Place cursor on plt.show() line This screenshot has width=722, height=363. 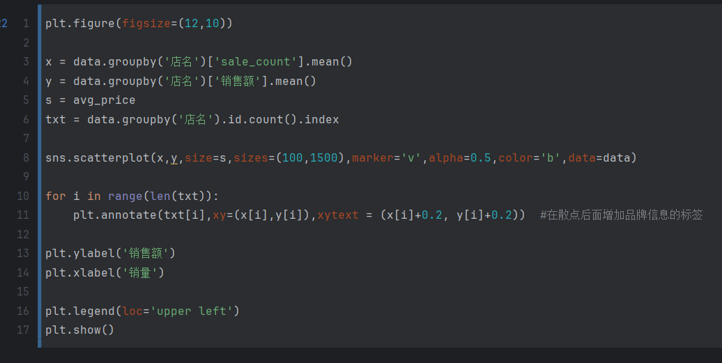[79, 330]
